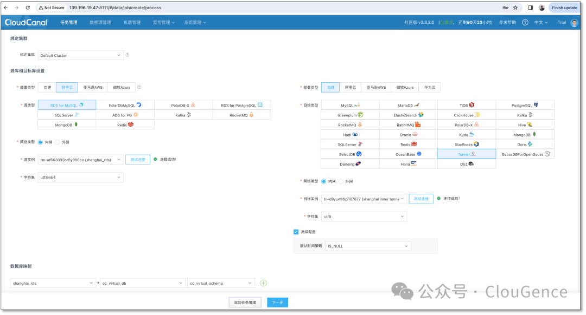The width and height of the screenshot is (586, 315).
Task: Choose RDS for PostgreSQL source type
Action: tap(241, 105)
